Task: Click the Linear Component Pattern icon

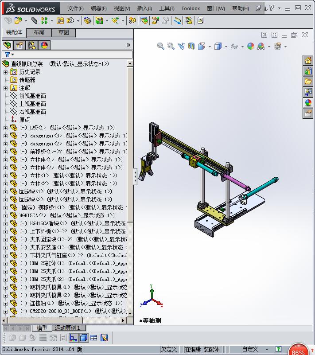Action: click(x=44, y=20)
